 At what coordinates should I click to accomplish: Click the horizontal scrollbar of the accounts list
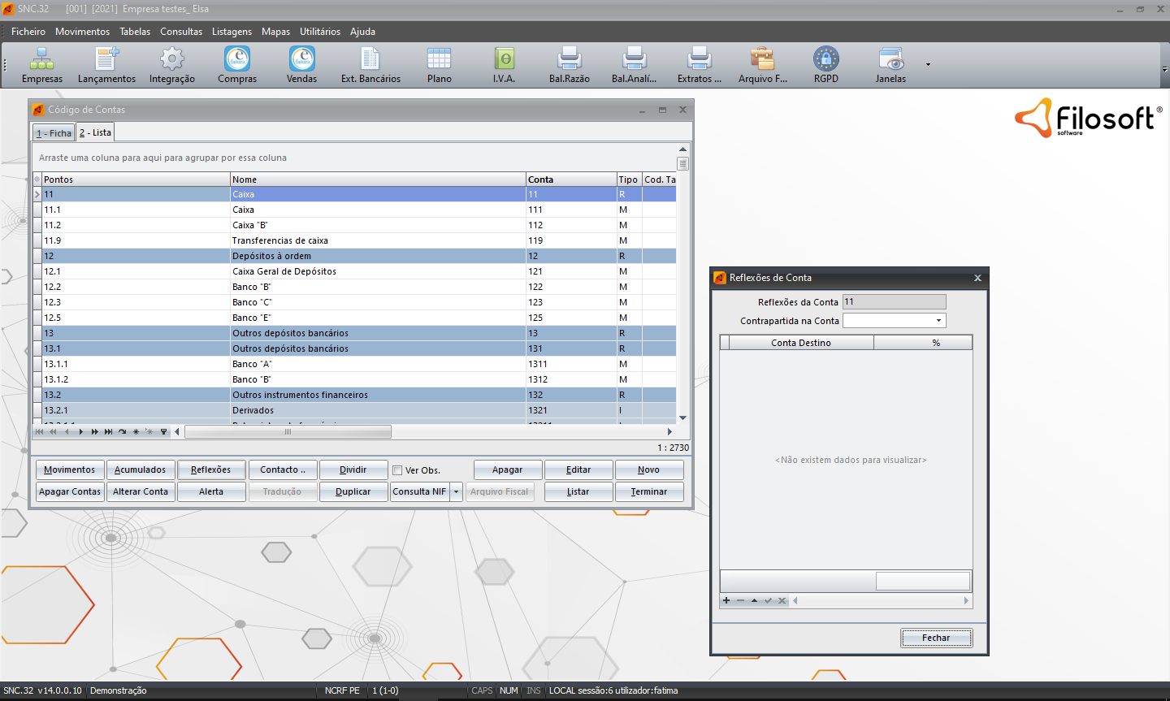tap(288, 432)
